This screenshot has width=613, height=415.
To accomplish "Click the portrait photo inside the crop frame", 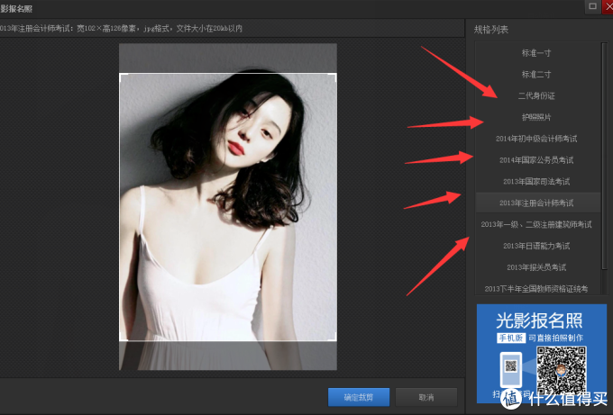I will tap(228, 207).
